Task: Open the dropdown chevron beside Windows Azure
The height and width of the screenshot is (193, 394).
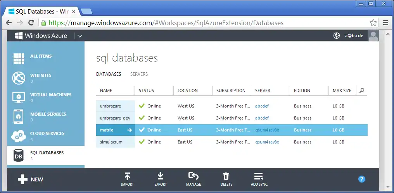Action: [79, 36]
